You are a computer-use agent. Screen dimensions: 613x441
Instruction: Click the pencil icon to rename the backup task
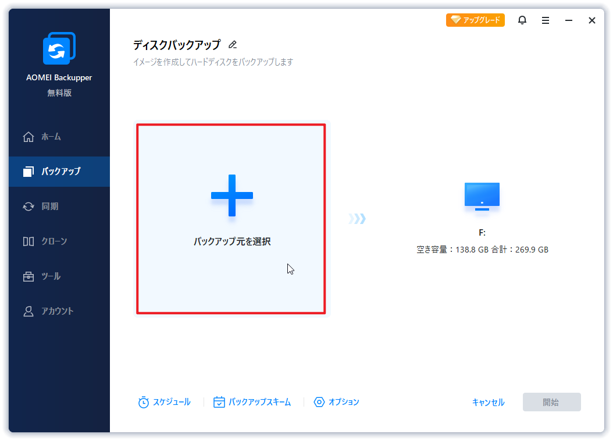click(233, 45)
